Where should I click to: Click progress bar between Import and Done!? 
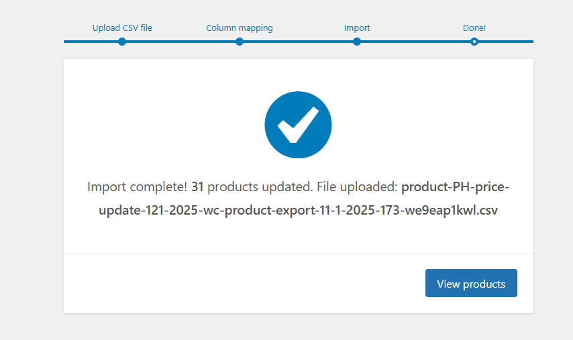click(415, 42)
